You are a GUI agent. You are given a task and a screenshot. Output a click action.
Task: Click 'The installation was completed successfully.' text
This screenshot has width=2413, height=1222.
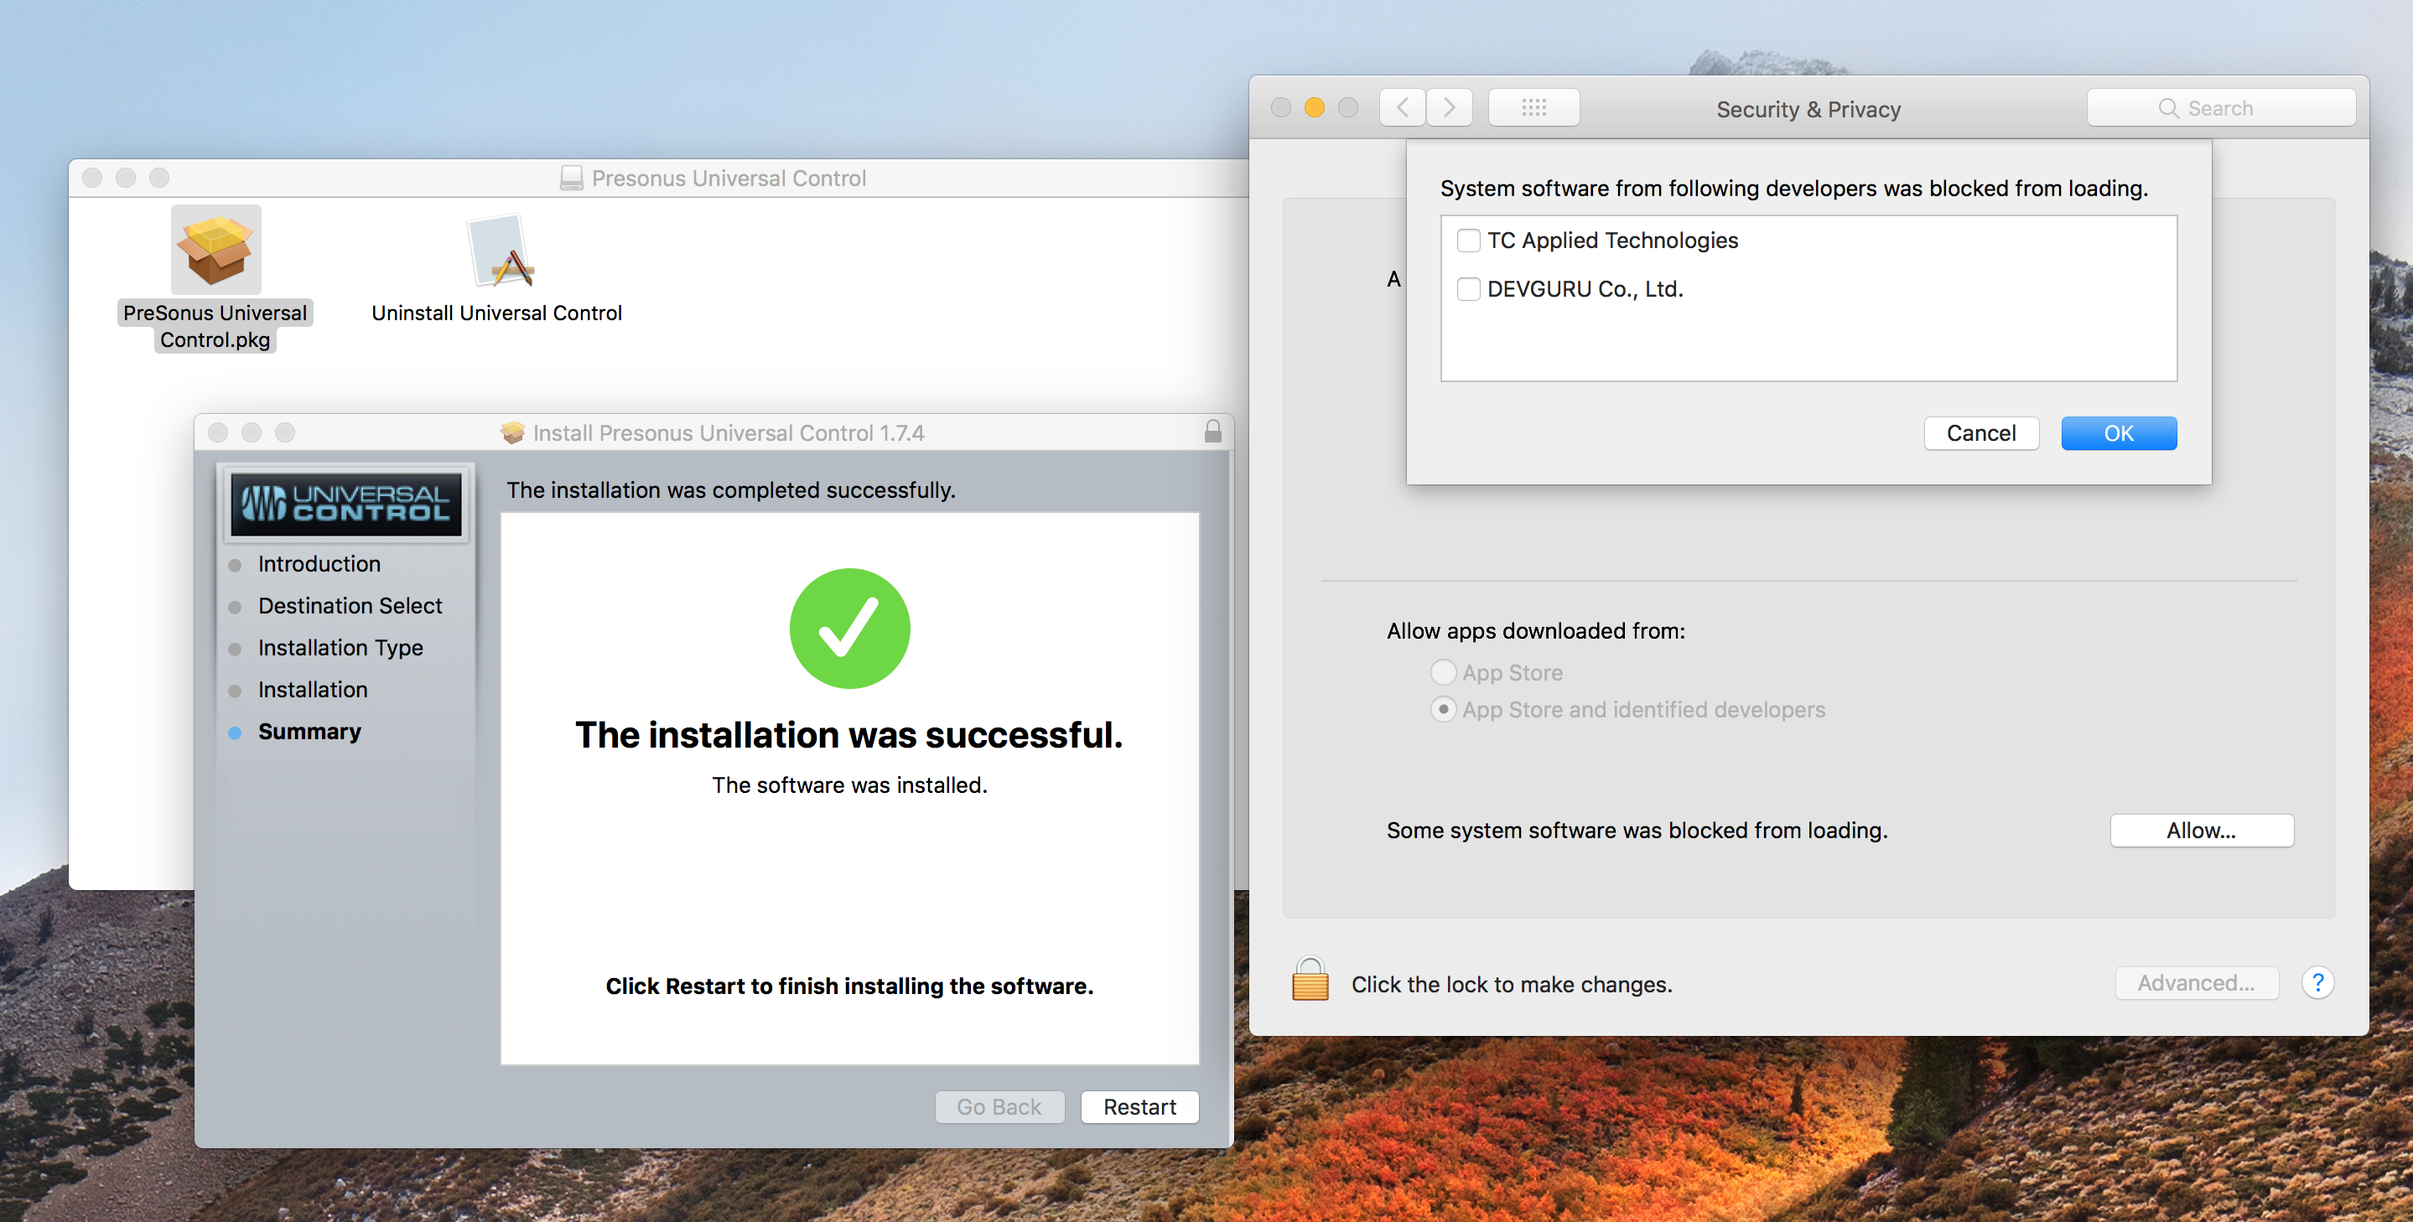730,489
